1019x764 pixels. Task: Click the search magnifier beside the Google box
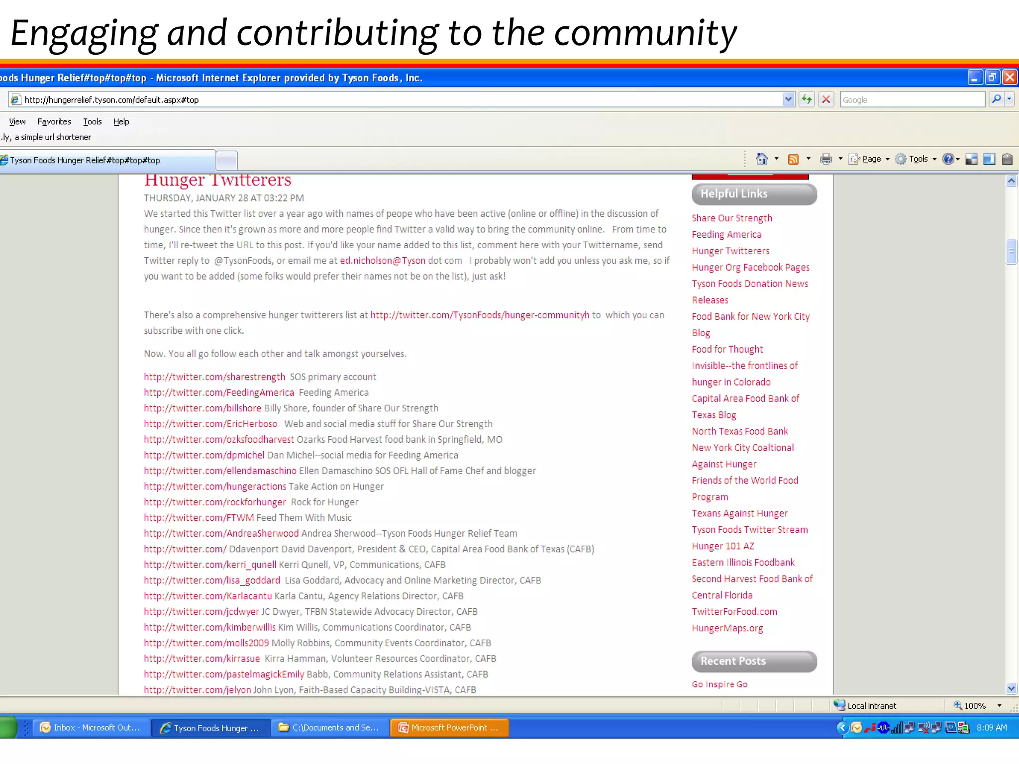[996, 99]
